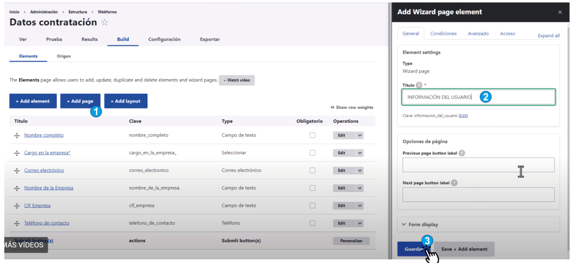Click the drag handle for Nombre completo

17,135
